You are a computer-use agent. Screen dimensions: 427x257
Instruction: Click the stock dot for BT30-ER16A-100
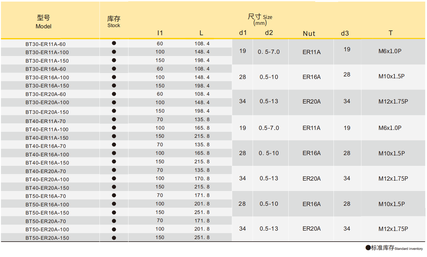114,77
